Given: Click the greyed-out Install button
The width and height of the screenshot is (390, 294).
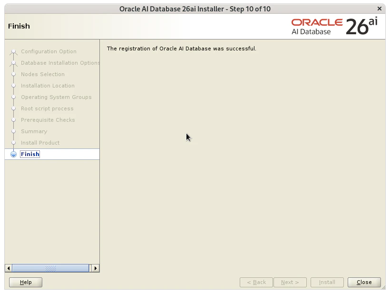Looking at the screenshot, I should tap(327, 282).
